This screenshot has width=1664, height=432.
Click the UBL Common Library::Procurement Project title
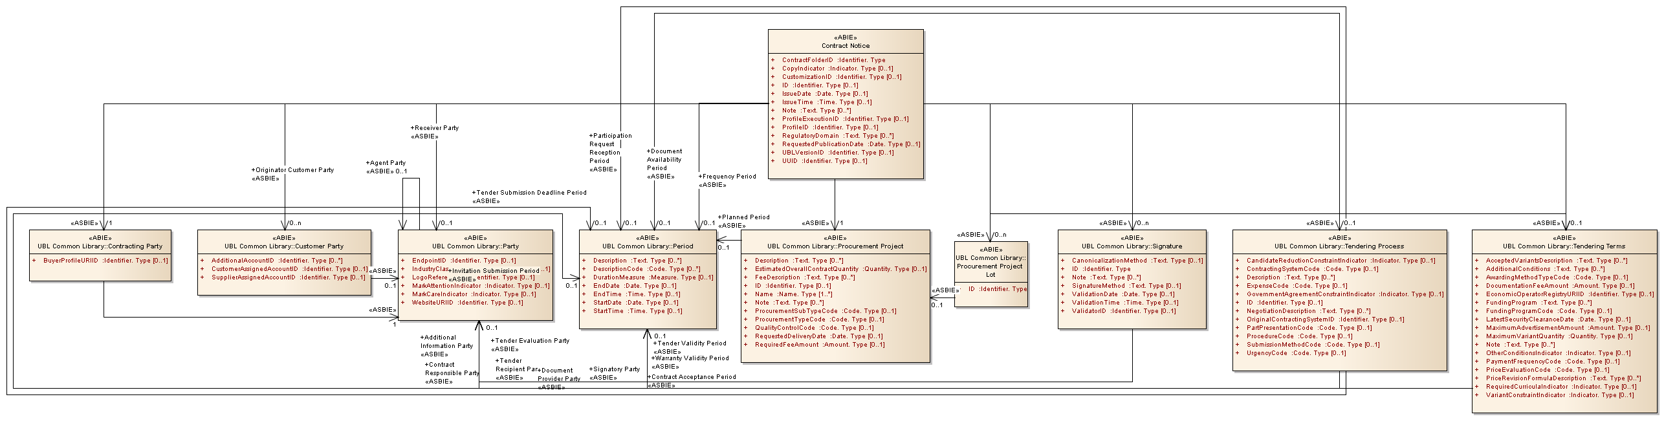835,246
